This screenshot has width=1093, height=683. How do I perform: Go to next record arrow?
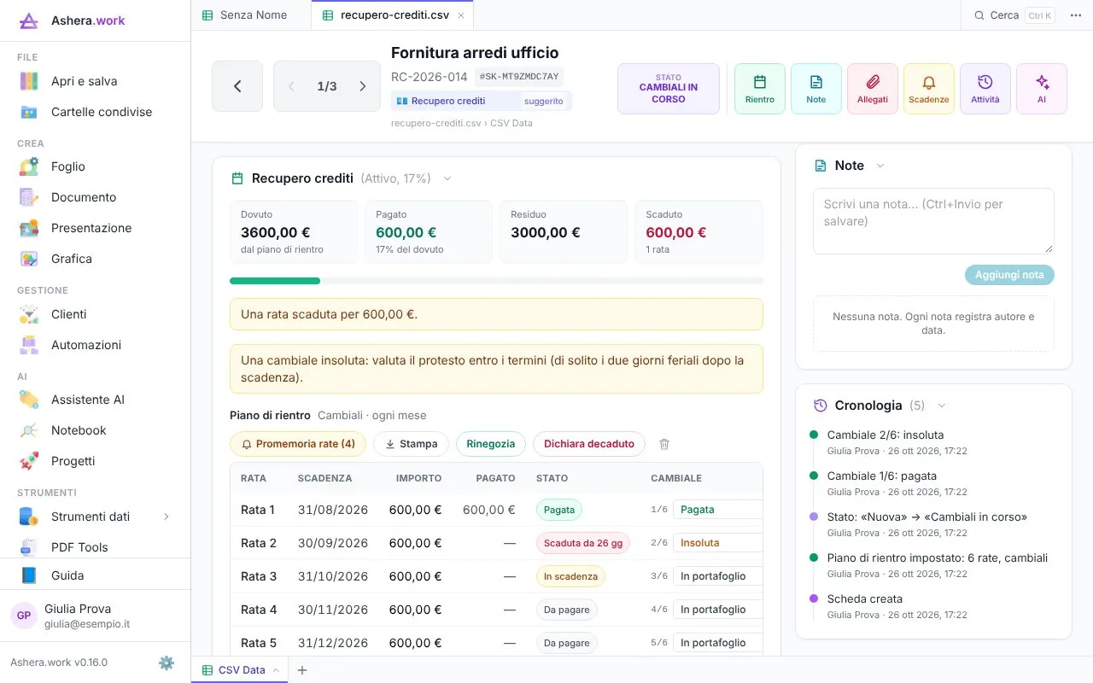tap(362, 86)
